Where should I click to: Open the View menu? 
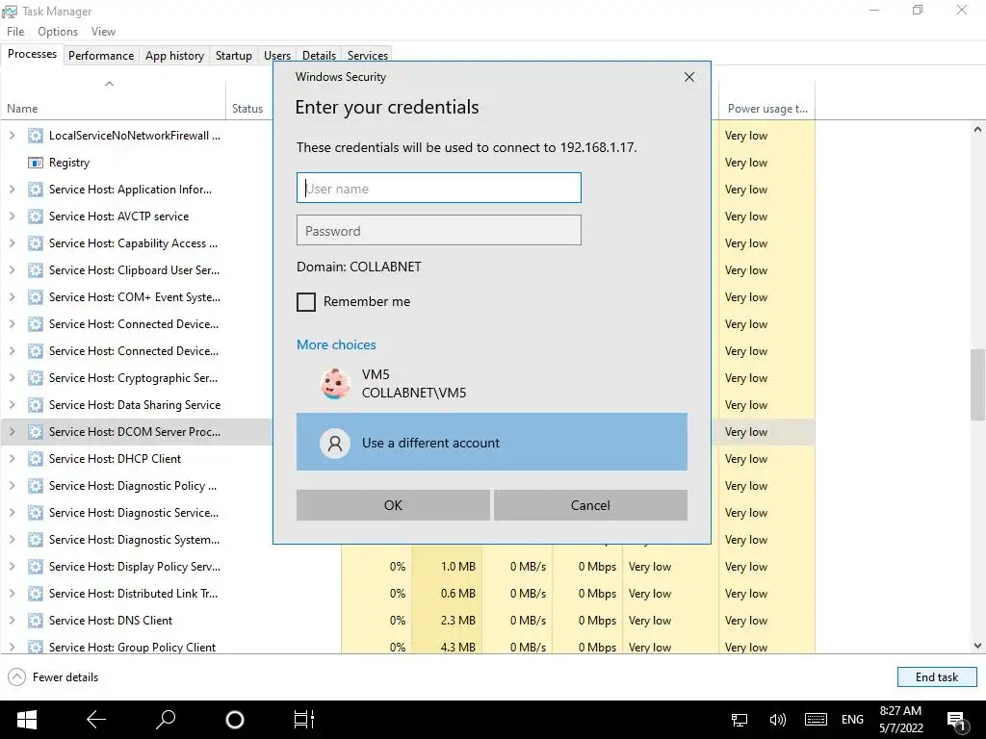[x=103, y=32]
